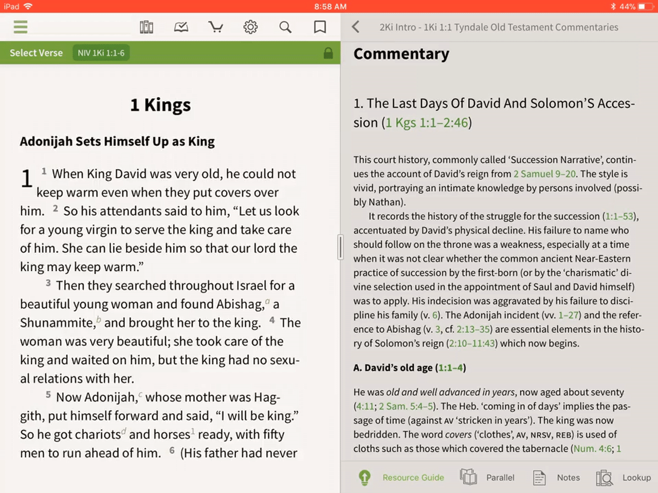
Task: Tap the 'A. David's old age' subheading
Action: pos(393,368)
